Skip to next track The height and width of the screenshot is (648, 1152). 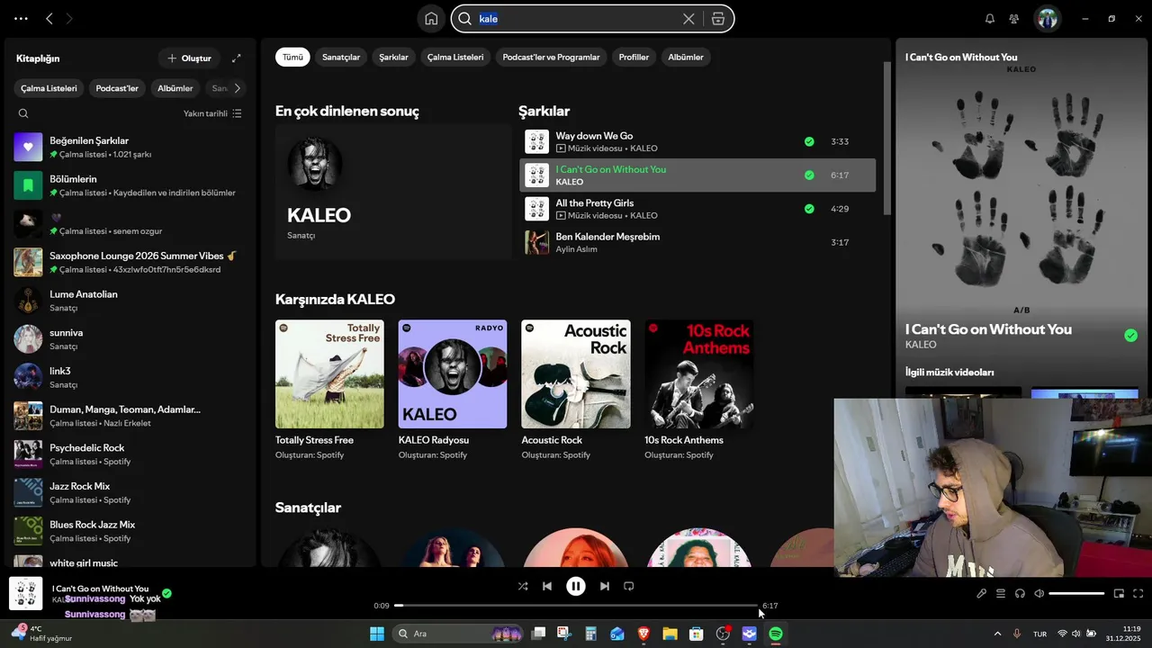click(x=605, y=586)
